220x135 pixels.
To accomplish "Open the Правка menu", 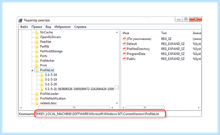I will tap(37, 27).
